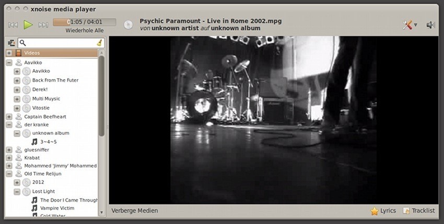Expand the Vitostie album
Image resolution: width=444 pixels, height=224 pixels.
tap(17, 108)
